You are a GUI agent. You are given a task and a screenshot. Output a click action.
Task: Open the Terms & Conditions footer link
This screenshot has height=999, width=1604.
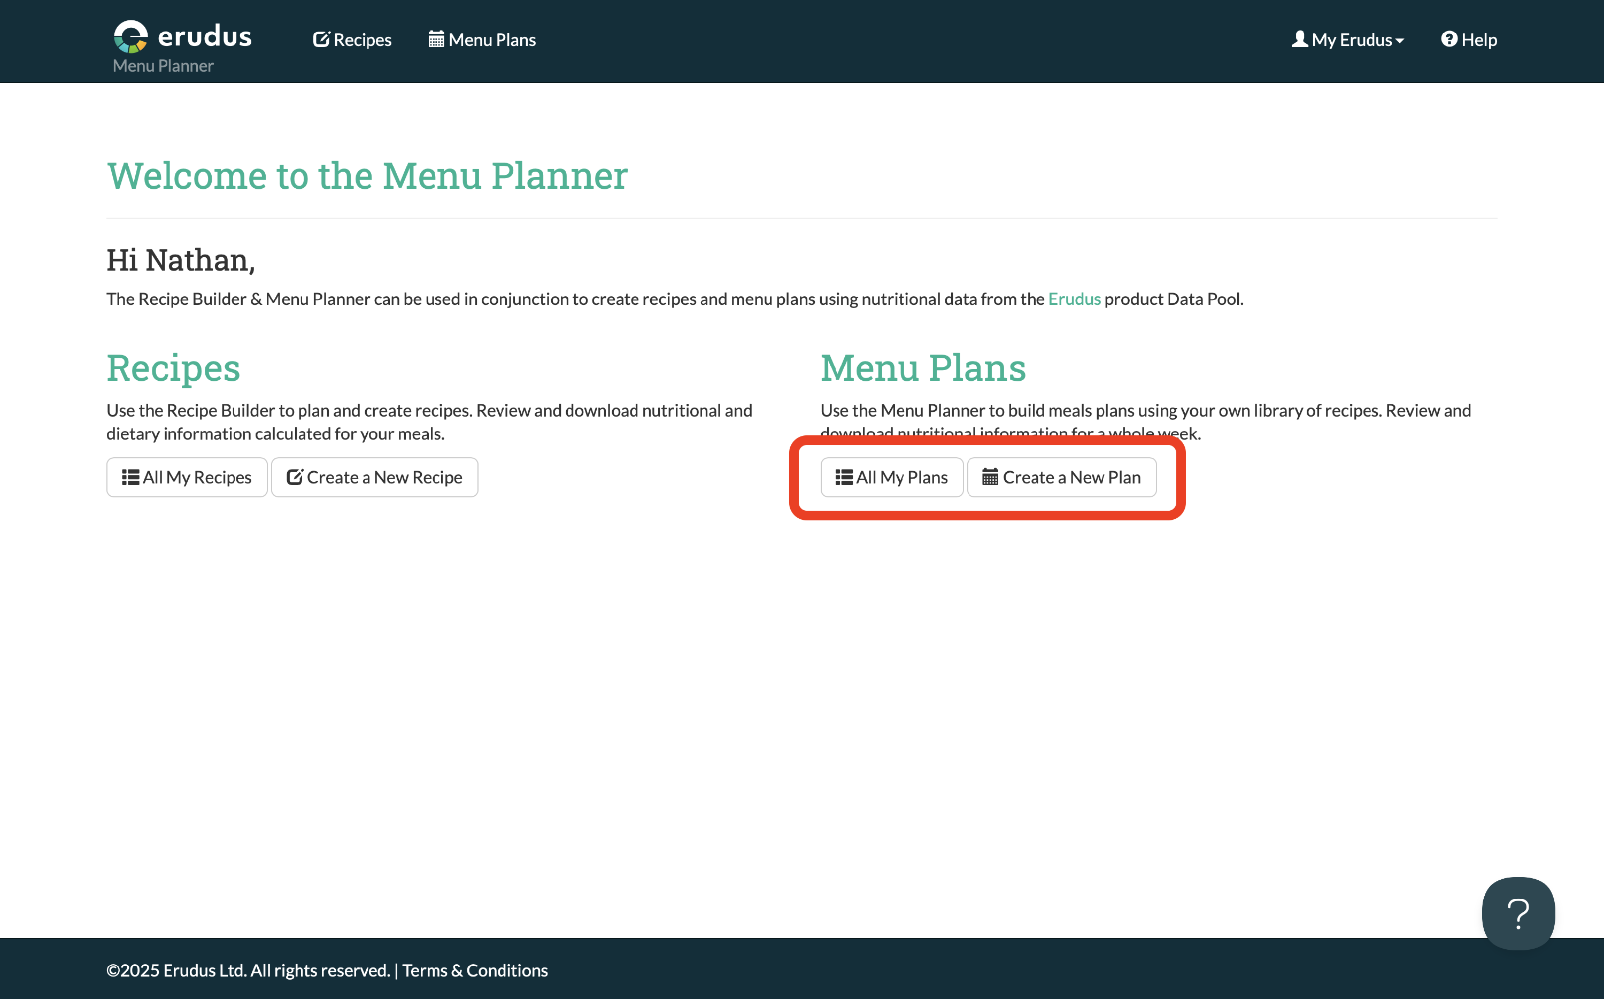click(475, 970)
